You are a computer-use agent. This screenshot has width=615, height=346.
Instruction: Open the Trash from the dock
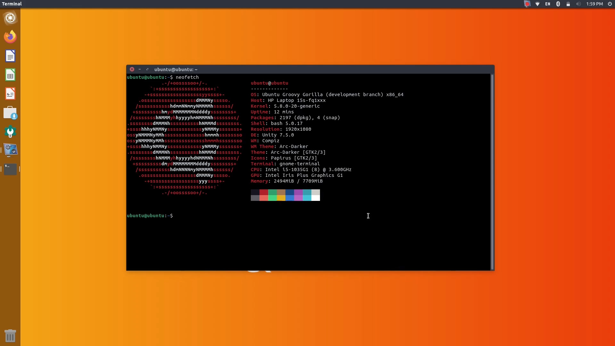pyautogui.click(x=10, y=336)
